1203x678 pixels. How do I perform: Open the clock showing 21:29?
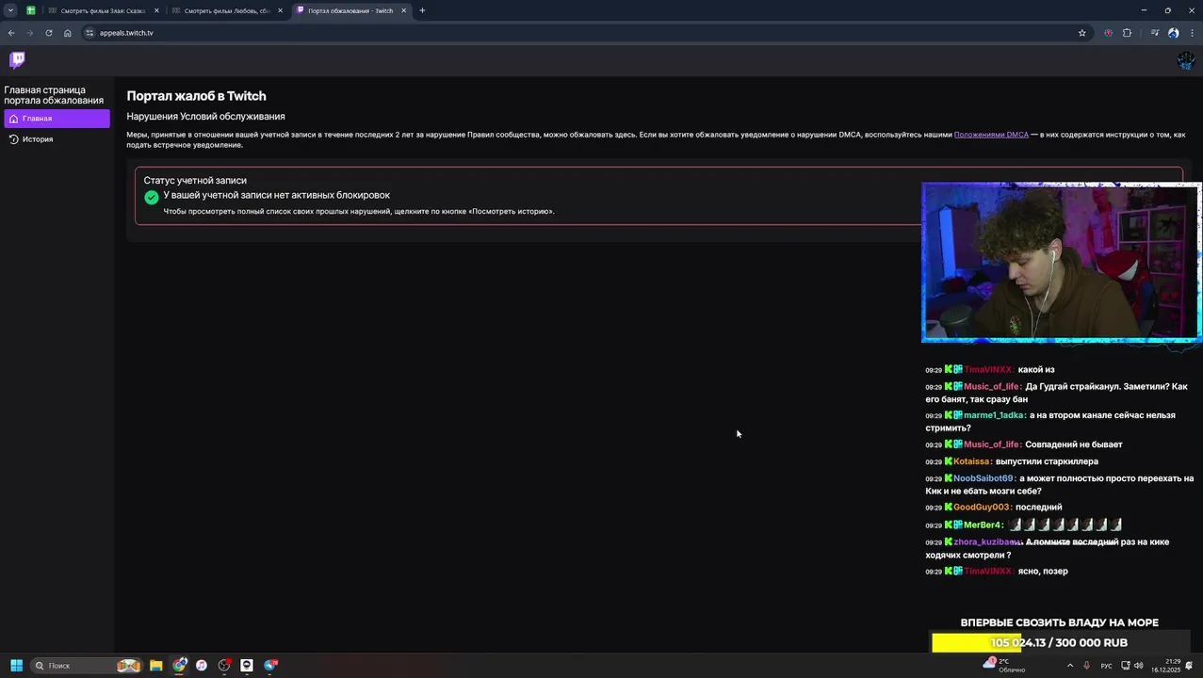click(x=1165, y=666)
